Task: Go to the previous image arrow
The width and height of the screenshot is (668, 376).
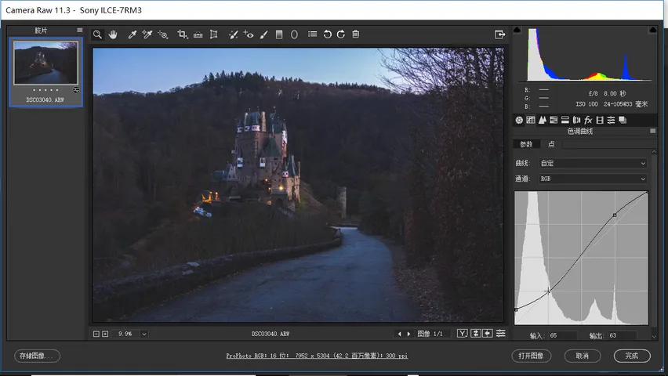Action: pyautogui.click(x=399, y=334)
